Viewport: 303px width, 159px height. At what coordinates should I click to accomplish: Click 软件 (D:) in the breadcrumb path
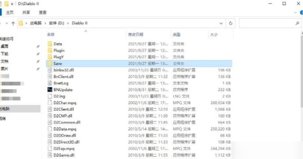pyautogui.click(x=57, y=23)
